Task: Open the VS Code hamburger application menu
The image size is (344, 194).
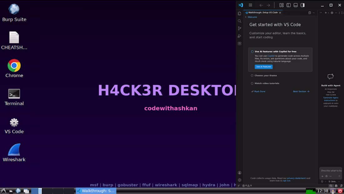Action: click(250, 5)
